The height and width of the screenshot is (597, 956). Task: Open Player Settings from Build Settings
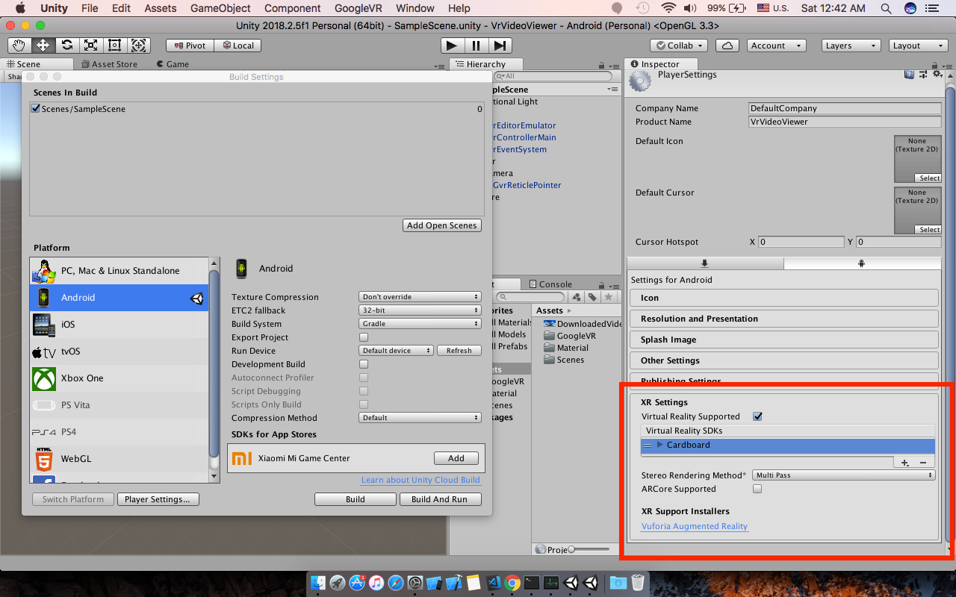pos(158,499)
